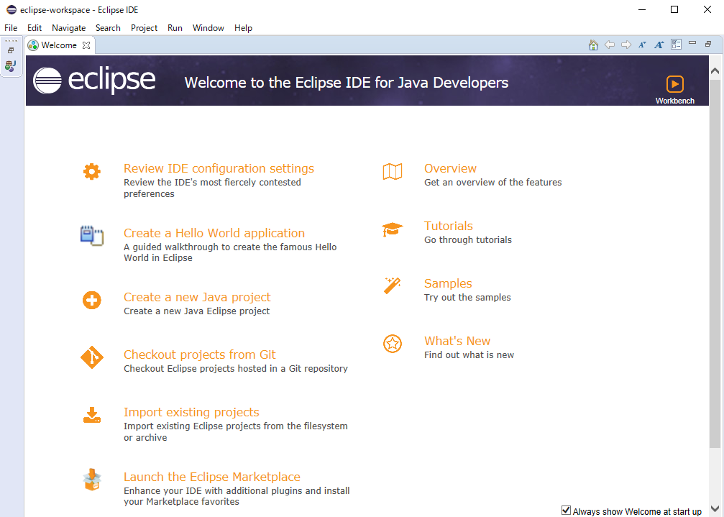Select the Welcome tab
This screenshot has height=517, width=724.
(59, 45)
